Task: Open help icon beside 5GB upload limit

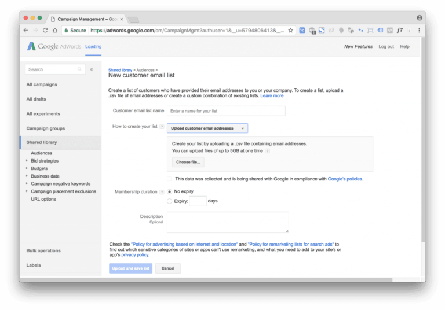Action: click(267, 151)
